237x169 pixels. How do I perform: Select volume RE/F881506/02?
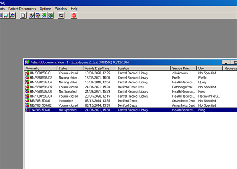[41, 105]
